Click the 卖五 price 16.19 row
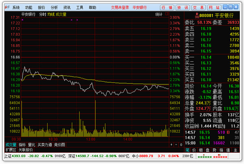Viewport: 244px width, 164px height. tap(212, 28)
